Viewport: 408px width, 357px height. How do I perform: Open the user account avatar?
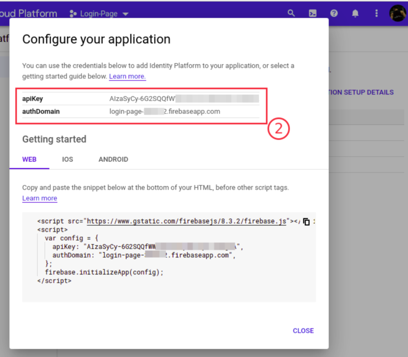pyautogui.click(x=398, y=13)
